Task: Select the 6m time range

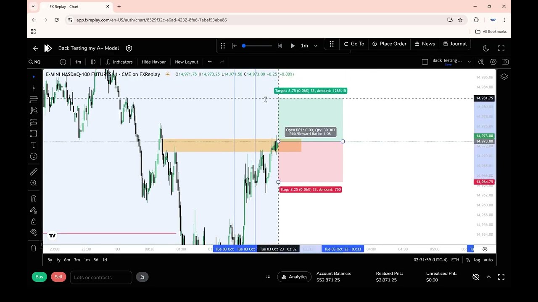Action: point(67,260)
